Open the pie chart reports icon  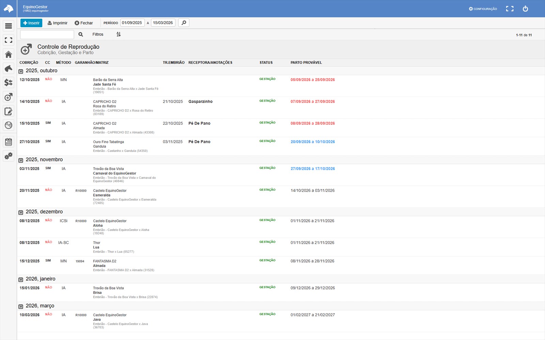(x=9, y=125)
